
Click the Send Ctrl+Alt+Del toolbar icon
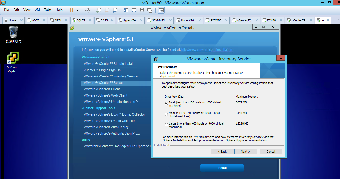(x=87, y=10)
